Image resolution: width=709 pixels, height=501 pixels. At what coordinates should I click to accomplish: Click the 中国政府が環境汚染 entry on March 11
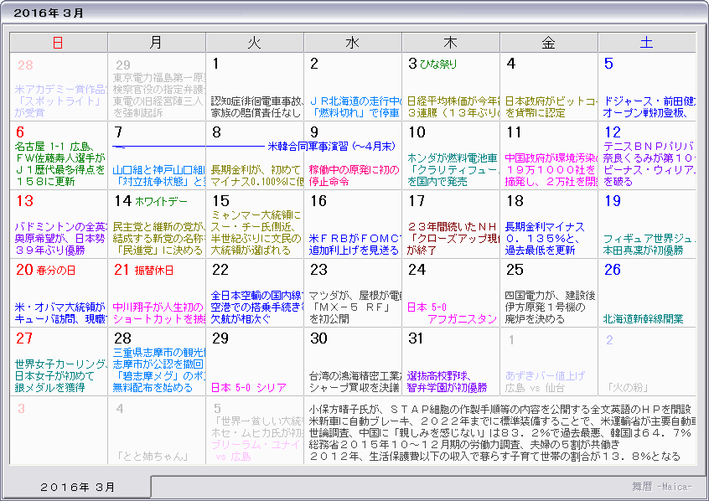point(551,169)
